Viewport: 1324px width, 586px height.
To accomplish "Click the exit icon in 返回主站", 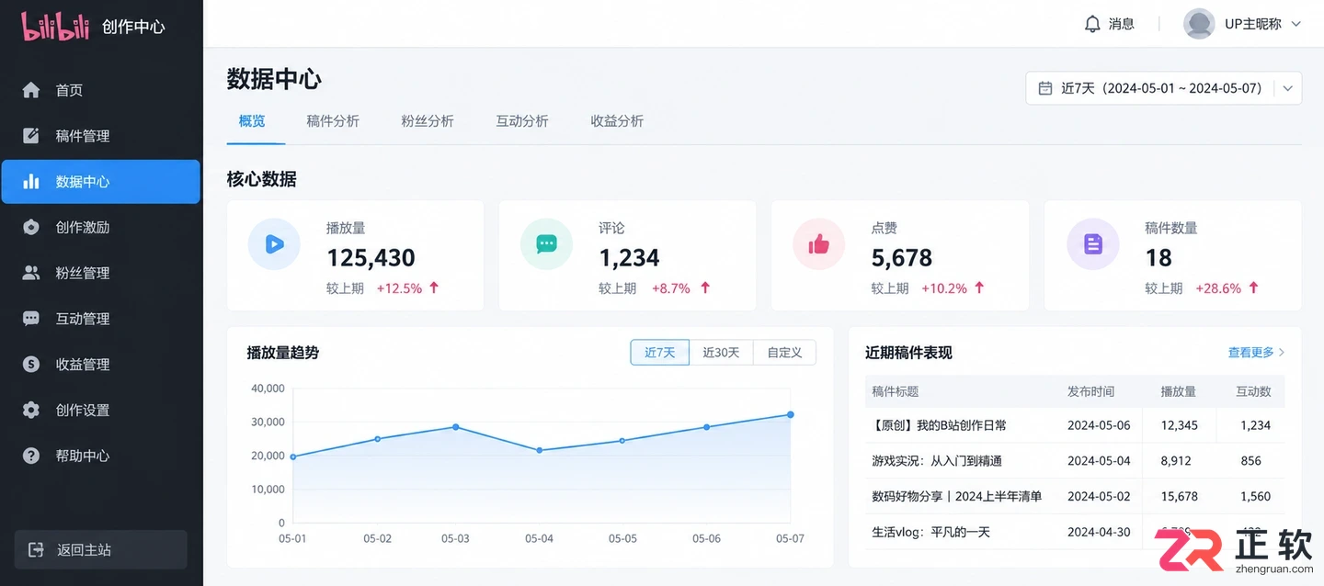I will (36, 549).
